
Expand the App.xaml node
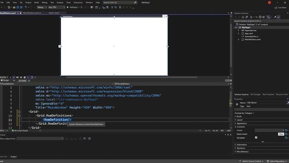[238, 34]
